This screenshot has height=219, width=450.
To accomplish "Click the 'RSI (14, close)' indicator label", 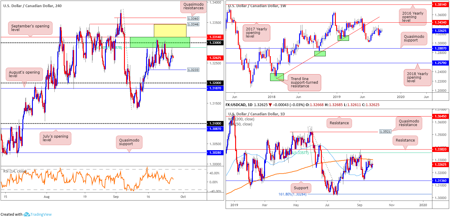I will (x=15, y=171).
